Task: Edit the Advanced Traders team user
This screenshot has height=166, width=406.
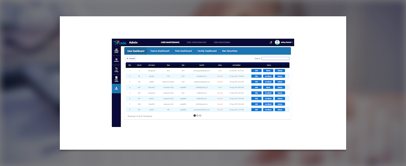Action: tap(256, 82)
